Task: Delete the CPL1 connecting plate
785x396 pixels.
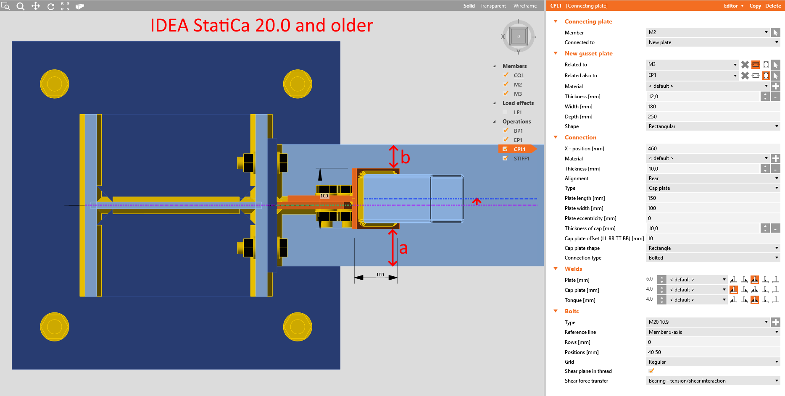Action: click(773, 5)
